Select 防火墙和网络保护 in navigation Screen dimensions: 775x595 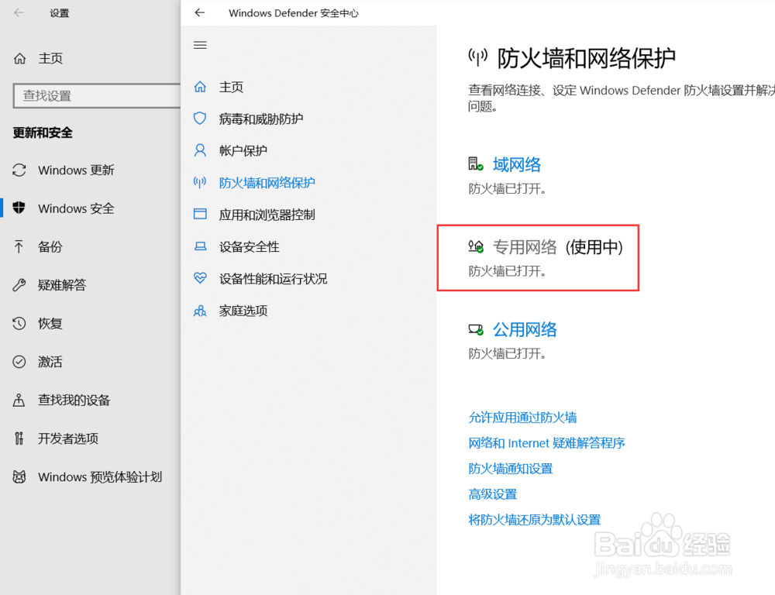pyautogui.click(x=267, y=183)
